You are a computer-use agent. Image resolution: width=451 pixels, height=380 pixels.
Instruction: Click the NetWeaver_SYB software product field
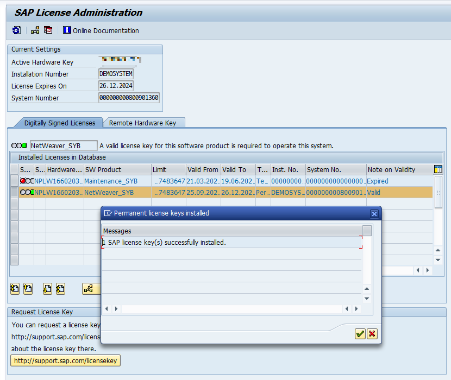pyautogui.click(x=64, y=145)
